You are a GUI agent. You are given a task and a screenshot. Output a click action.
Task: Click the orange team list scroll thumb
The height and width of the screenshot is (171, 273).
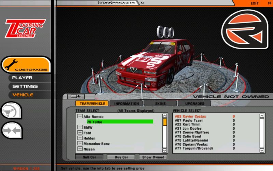click(x=164, y=122)
